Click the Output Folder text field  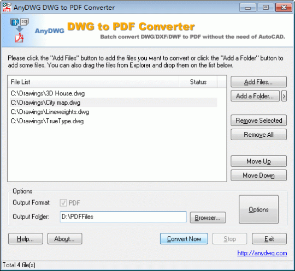(123, 216)
